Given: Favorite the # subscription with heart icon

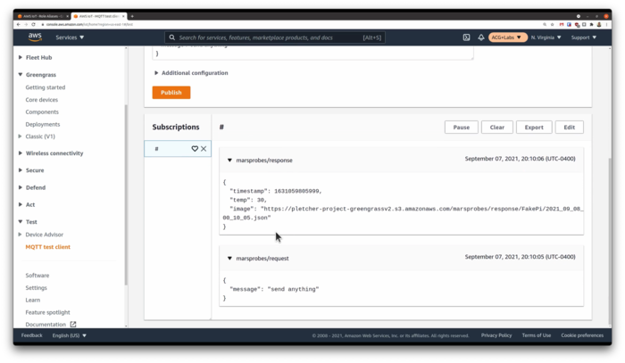Looking at the screenshot, I should tap(195, 148).
